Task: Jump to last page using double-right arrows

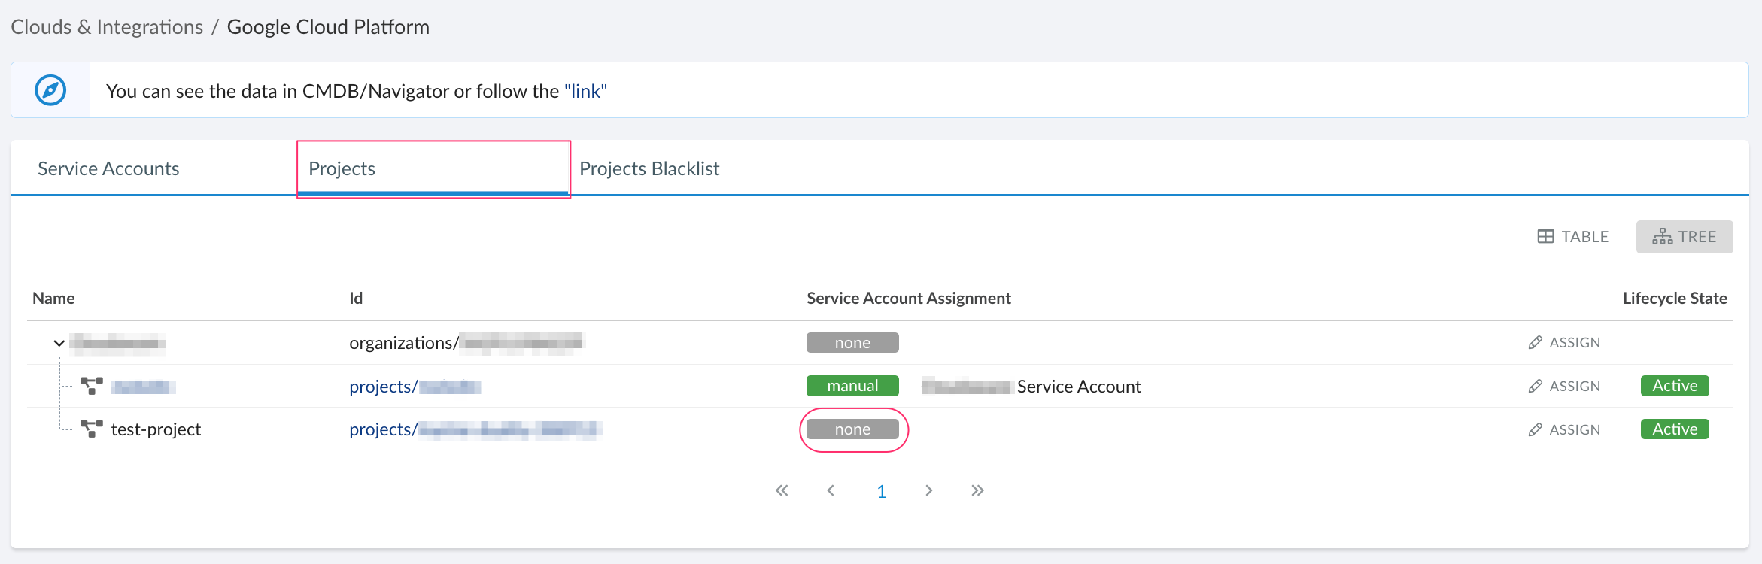Action: (977, 491)
